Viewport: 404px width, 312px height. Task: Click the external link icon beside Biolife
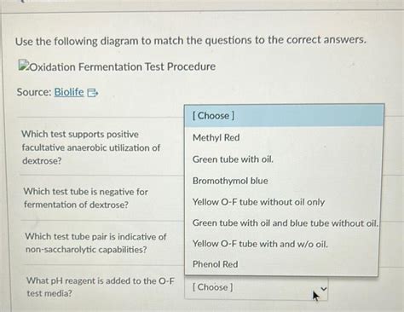coord(93,93)
